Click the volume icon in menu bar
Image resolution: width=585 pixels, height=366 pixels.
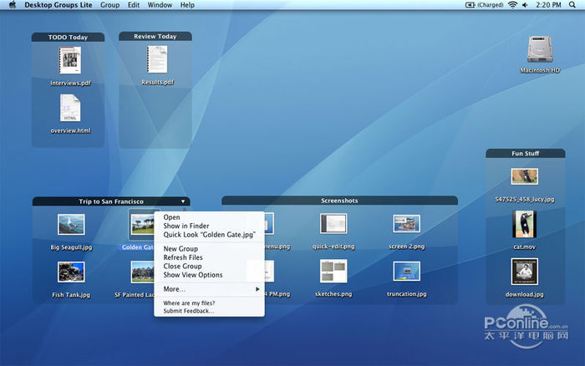524,5
